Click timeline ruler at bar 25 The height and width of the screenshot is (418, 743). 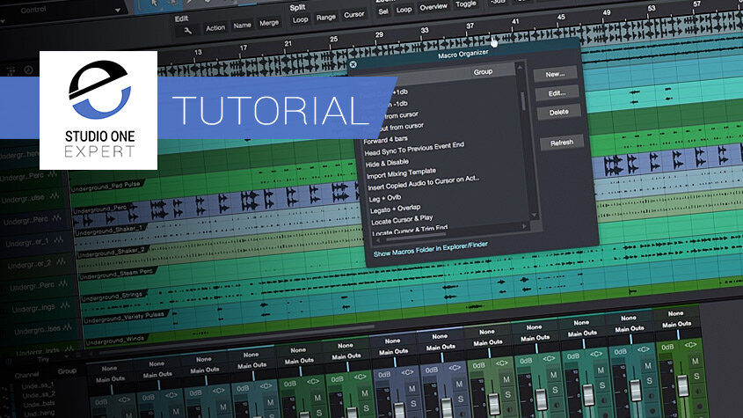[x=333, y=40]
